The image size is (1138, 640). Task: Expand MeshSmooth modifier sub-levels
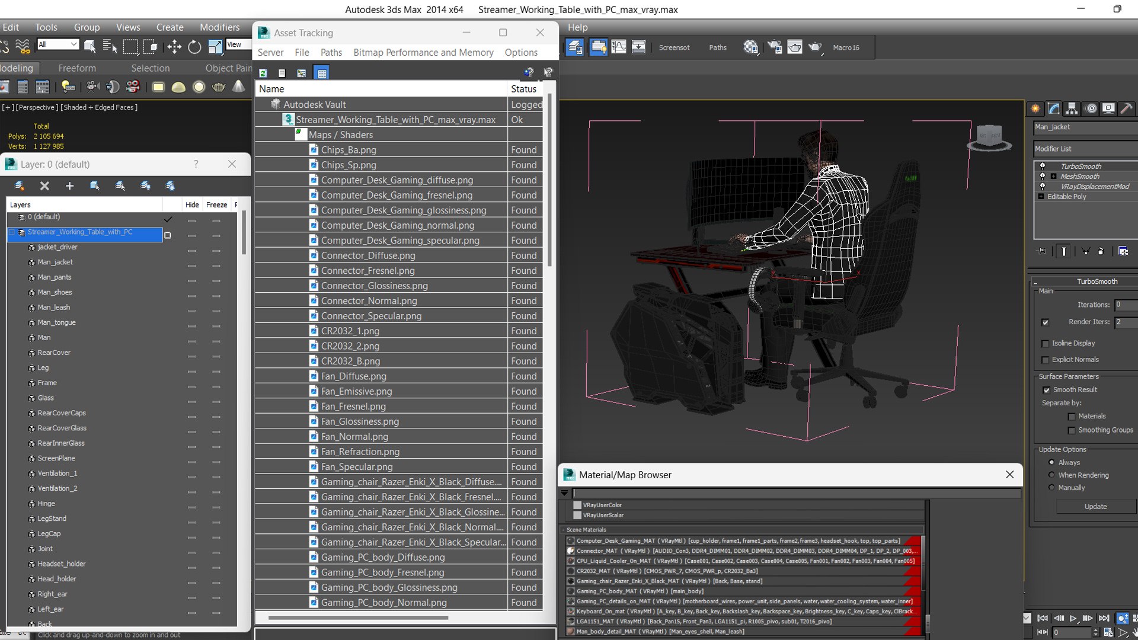pyautogui.click(x=1053, y=176)
